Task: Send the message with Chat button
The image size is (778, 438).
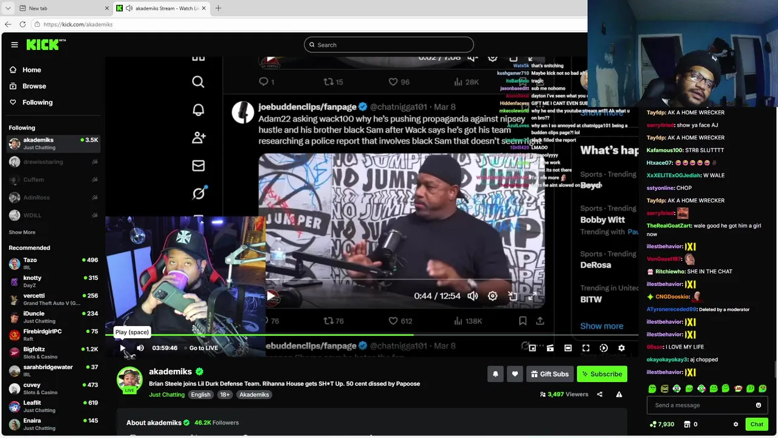Action: (757, 424)
